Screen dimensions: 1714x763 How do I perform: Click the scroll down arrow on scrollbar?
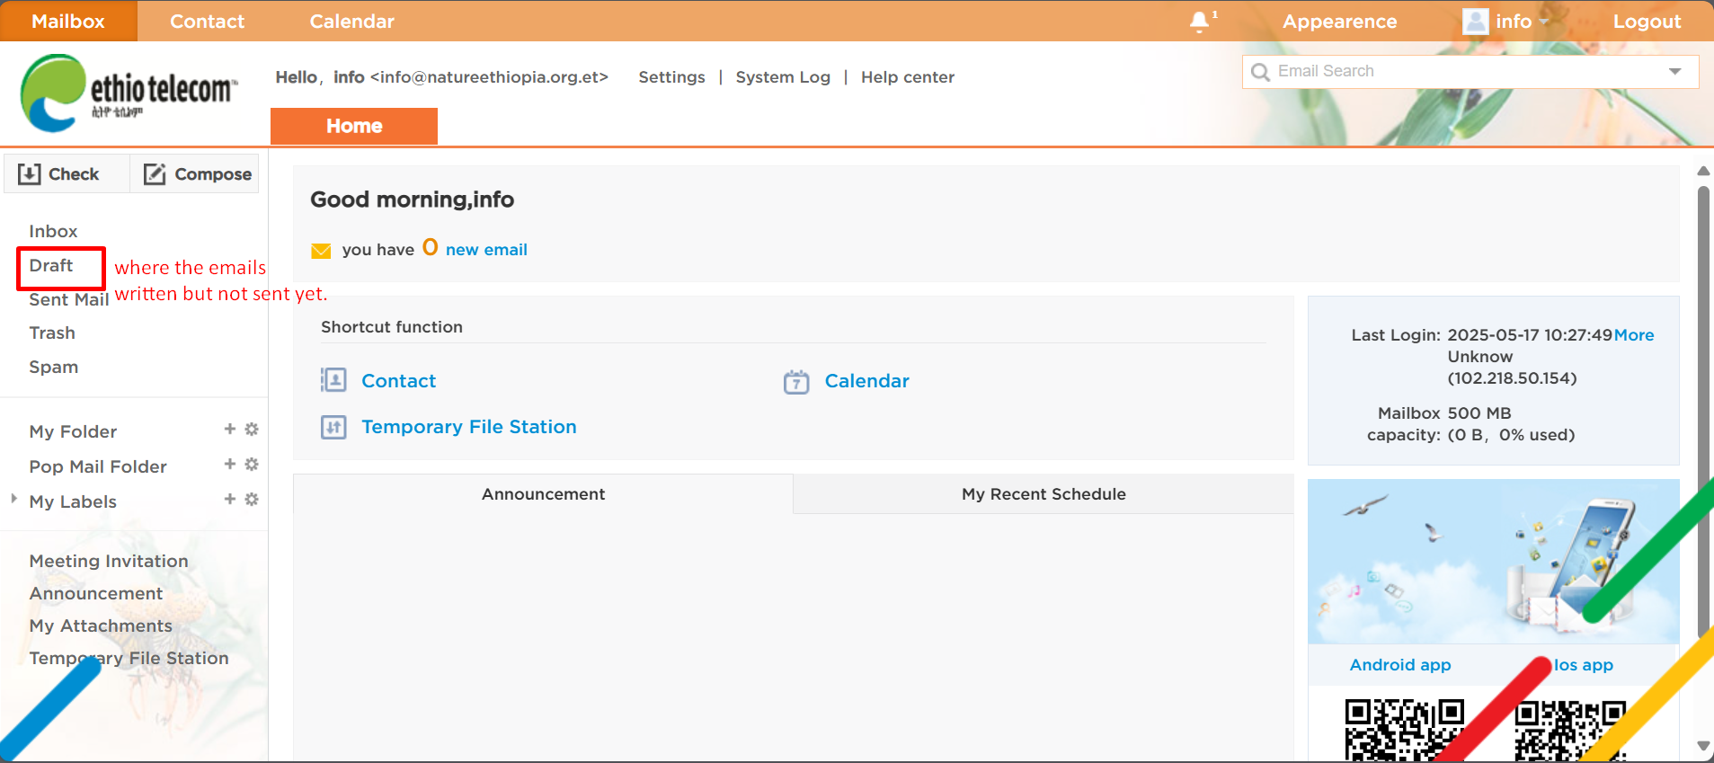[x=1702, y=745]
